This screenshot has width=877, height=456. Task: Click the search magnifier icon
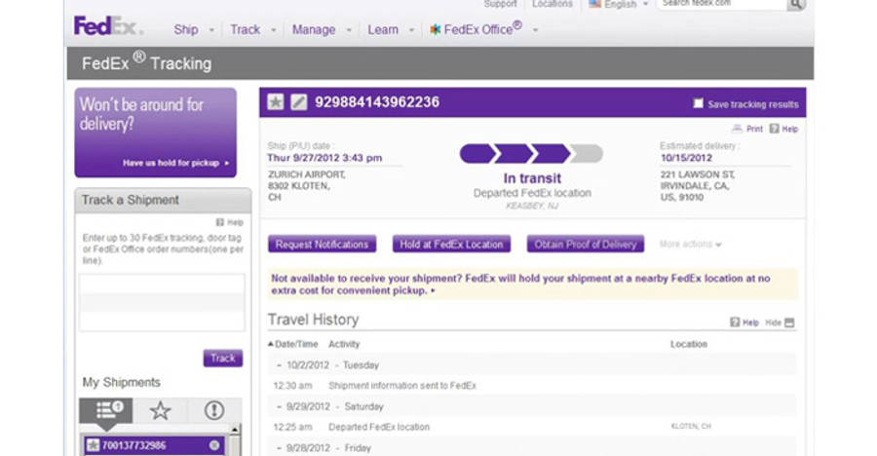click(796, 5)
